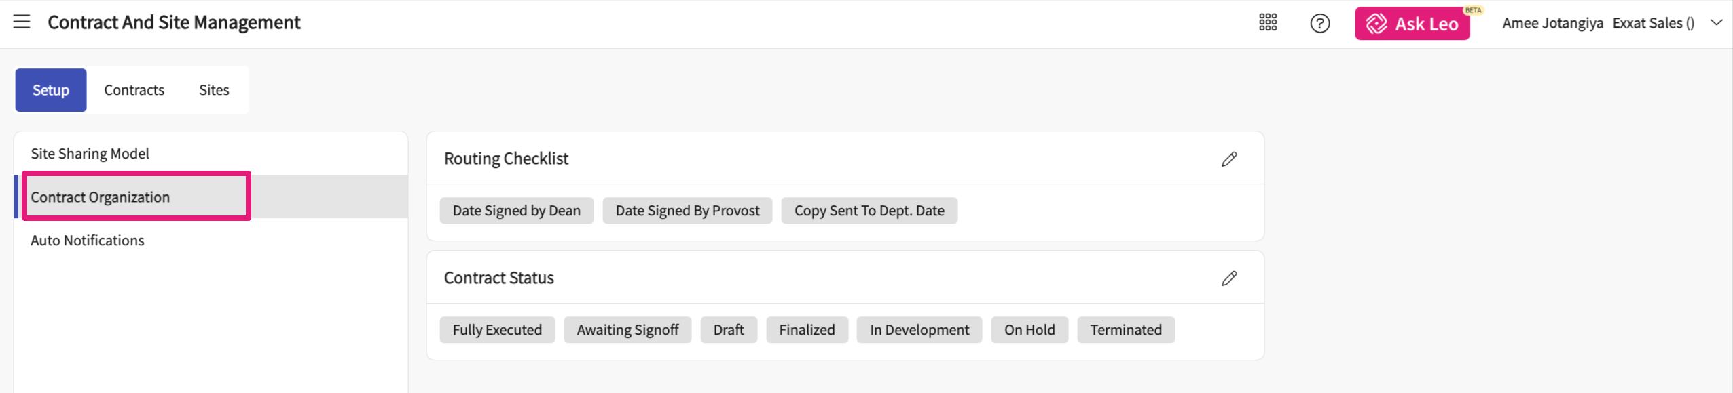This screenshot has height=393, width=1733.
Task: Switch to the Contracts tab
Action: click(x=134, y=90)
